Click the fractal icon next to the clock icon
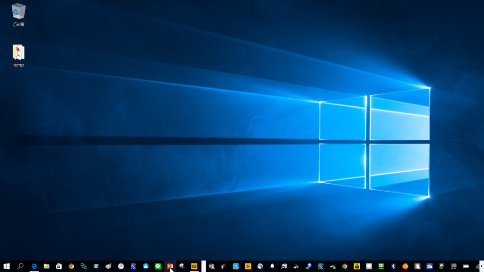The image size is (484, 272). [x=133, y=266]
